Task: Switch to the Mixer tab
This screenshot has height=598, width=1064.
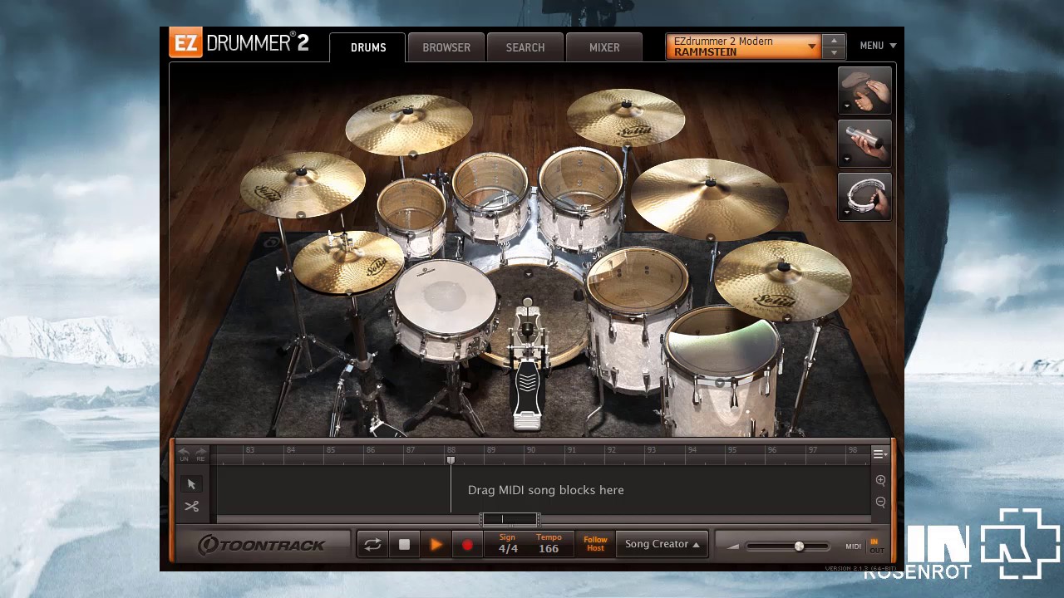Action: click(604, 47)
